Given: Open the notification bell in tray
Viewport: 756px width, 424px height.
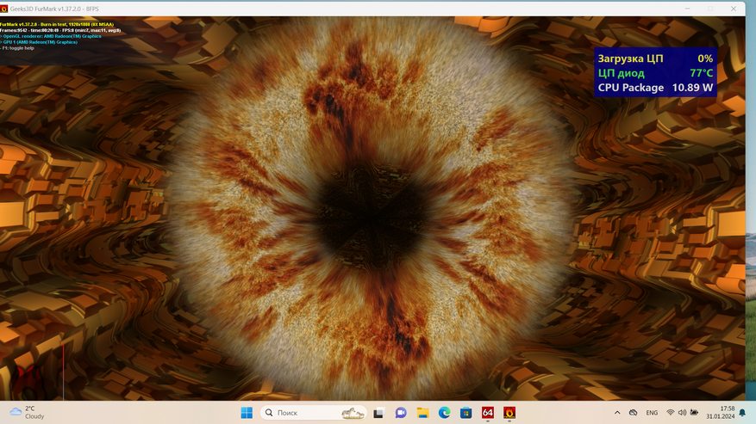Looking at the screenshot, I should [x=742, y=413].
